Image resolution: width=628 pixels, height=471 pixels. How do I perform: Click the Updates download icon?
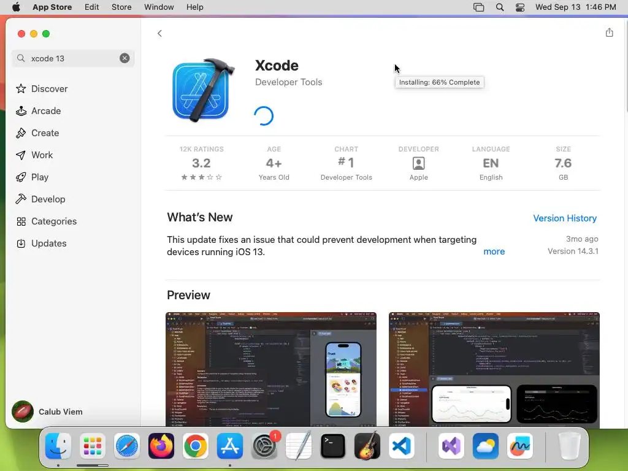(21, 243)
